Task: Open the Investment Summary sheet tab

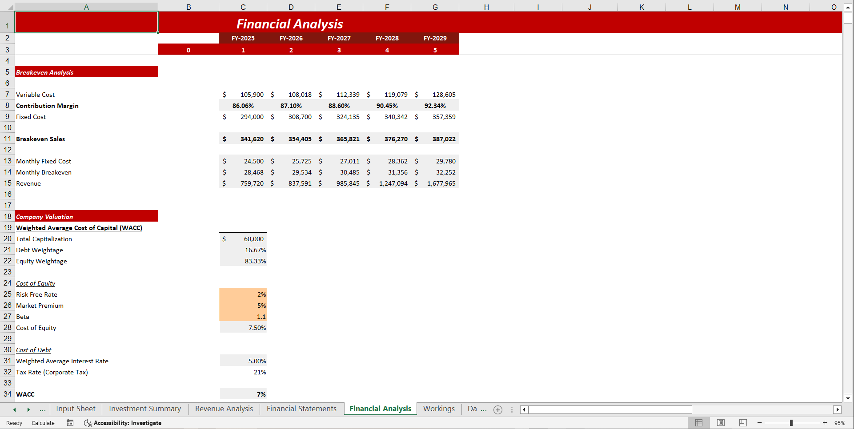Action: coord(144,409)
